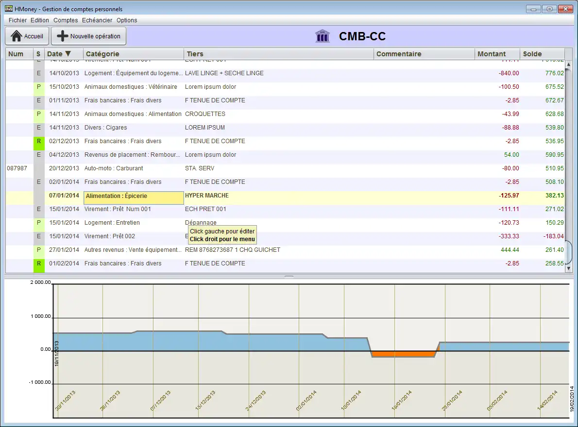
Task: Toggle the green R status on 02/12/2013 row
Action: (38, 141)
